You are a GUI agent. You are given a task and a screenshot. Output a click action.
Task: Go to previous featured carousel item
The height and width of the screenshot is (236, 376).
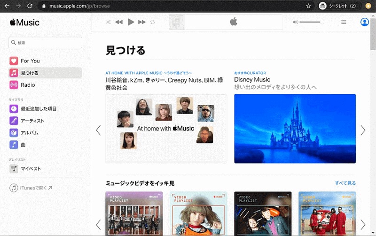point(98,130)
